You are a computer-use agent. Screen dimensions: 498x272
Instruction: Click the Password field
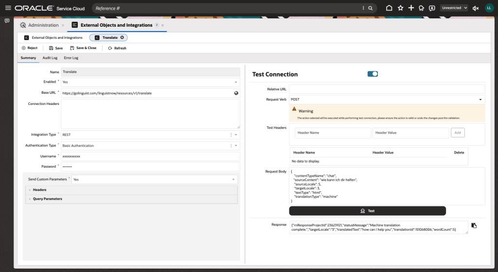click(x=150, y=167)
